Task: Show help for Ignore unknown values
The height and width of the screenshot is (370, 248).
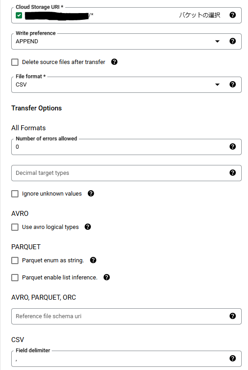Action: tap(91, 193)
